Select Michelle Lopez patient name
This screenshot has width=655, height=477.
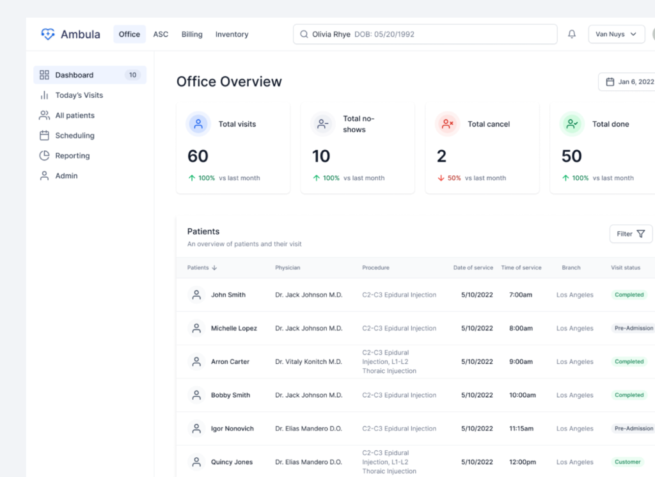pos(233,328)
